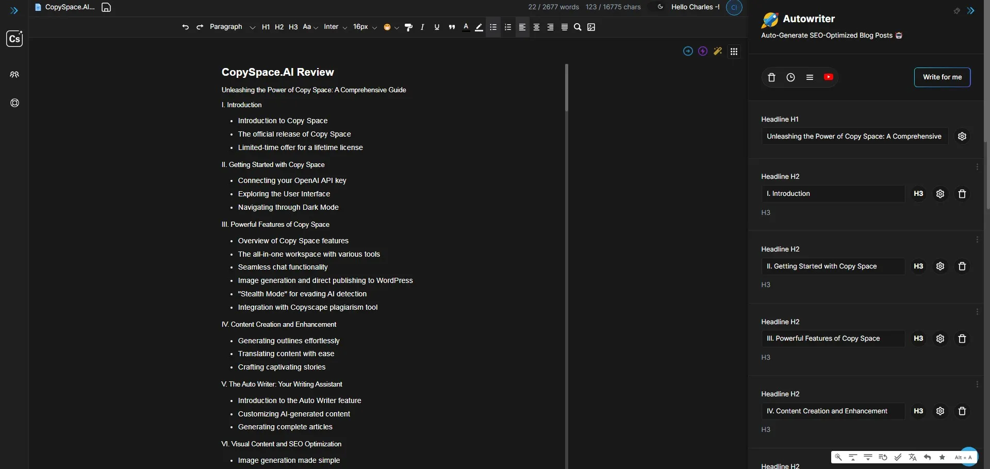Image resolution: width=990 pixels, height=469 pixels.
Task: Toggle underline formatting
Action: pos(437,27)
